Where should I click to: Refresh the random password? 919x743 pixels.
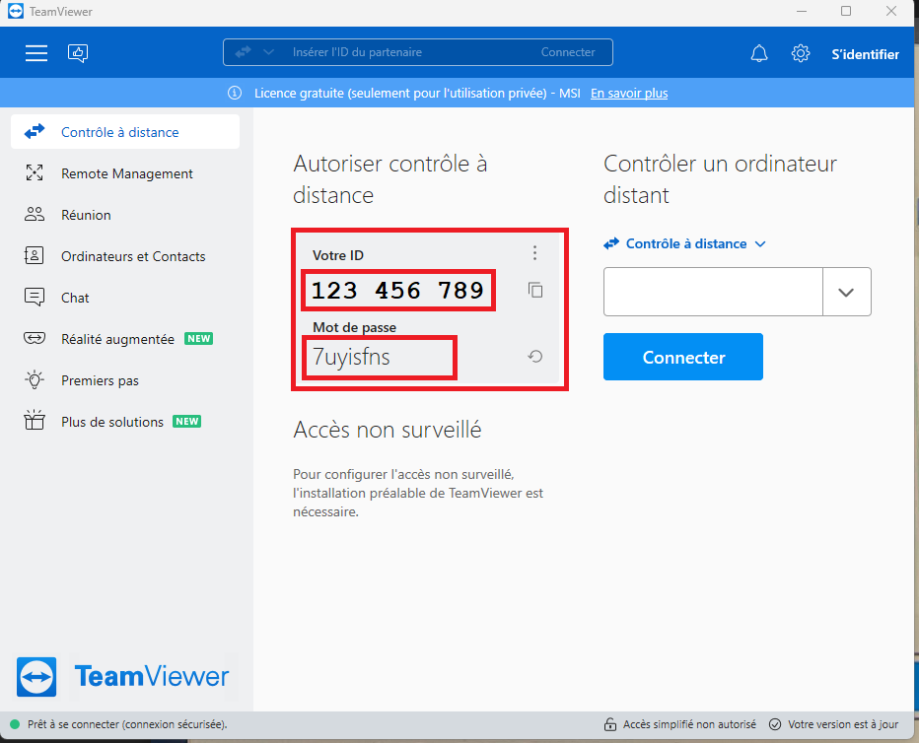(535, 357)
